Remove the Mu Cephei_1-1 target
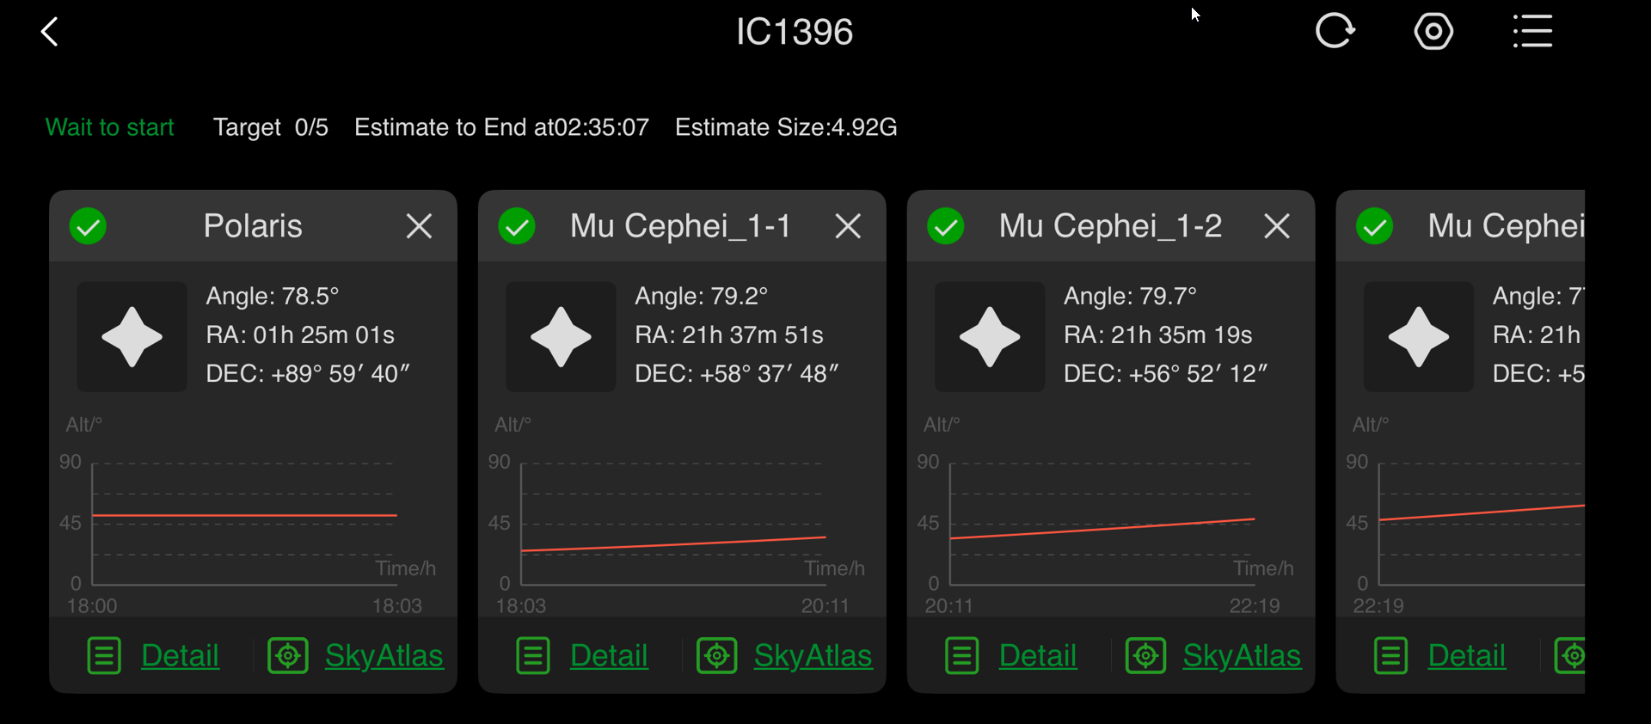Viewport: 1651px width, 724px height. tap(848, 226)
